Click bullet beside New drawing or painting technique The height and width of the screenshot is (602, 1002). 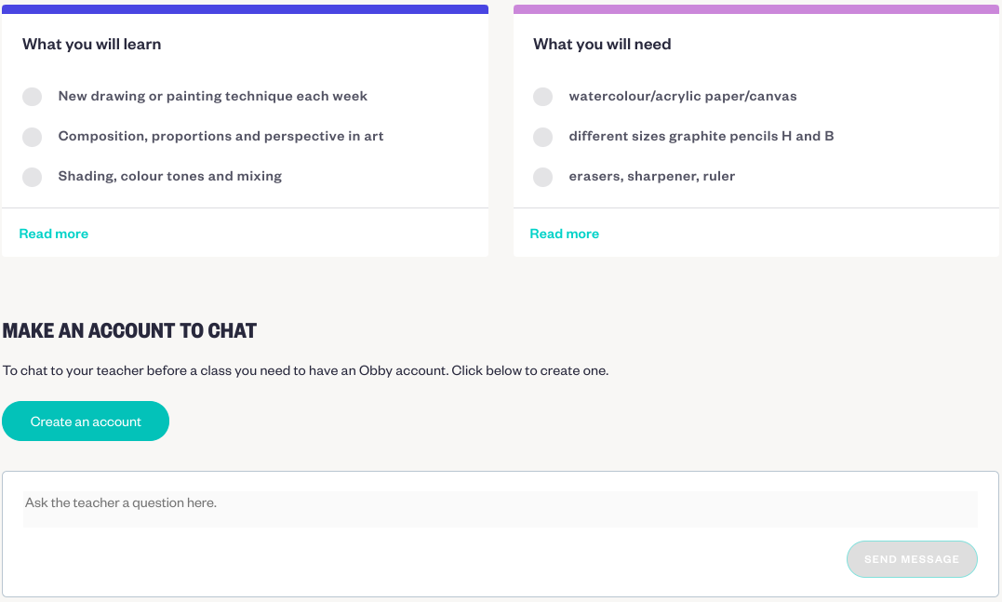(32, 97)
